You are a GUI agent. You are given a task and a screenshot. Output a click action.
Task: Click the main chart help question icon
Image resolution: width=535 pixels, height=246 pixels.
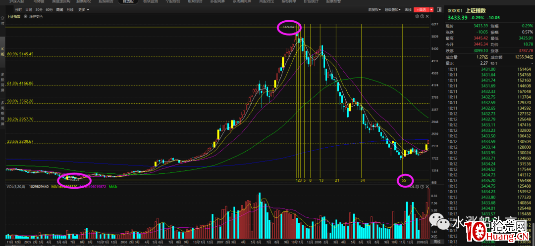pos(422,16)
